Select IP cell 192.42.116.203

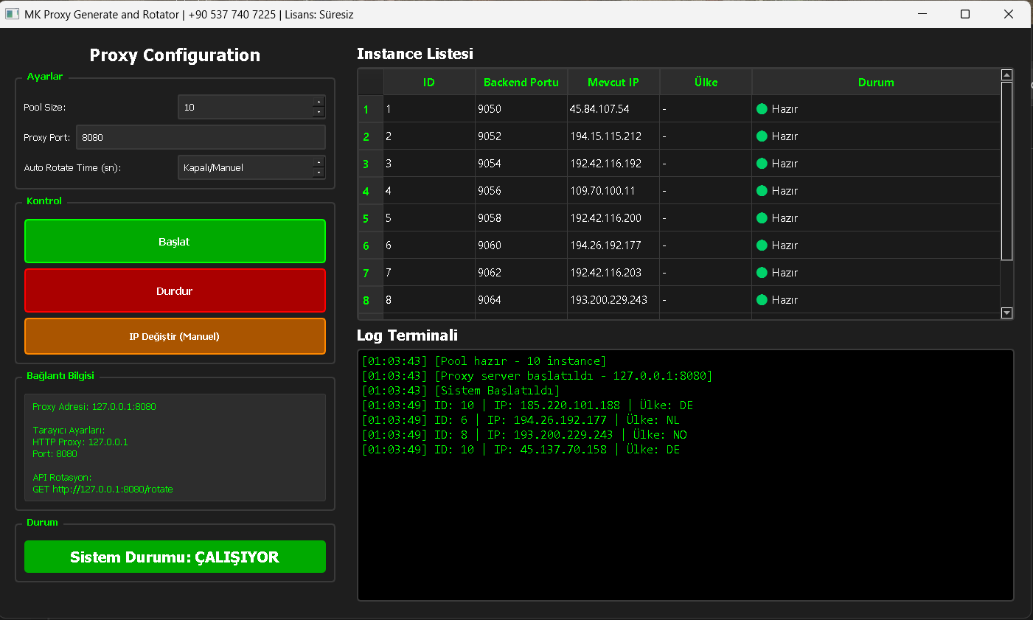pyautogui.click(x=613, y=273)
